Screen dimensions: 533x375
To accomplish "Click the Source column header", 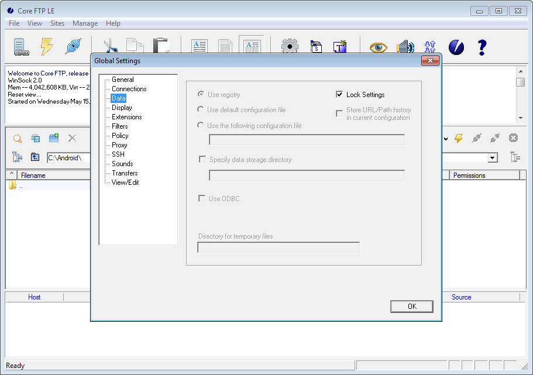I will coord(461,297).
